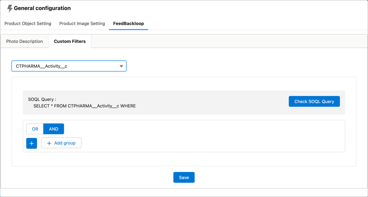Click the Check SOQL Query button

(x=314, y=101)
